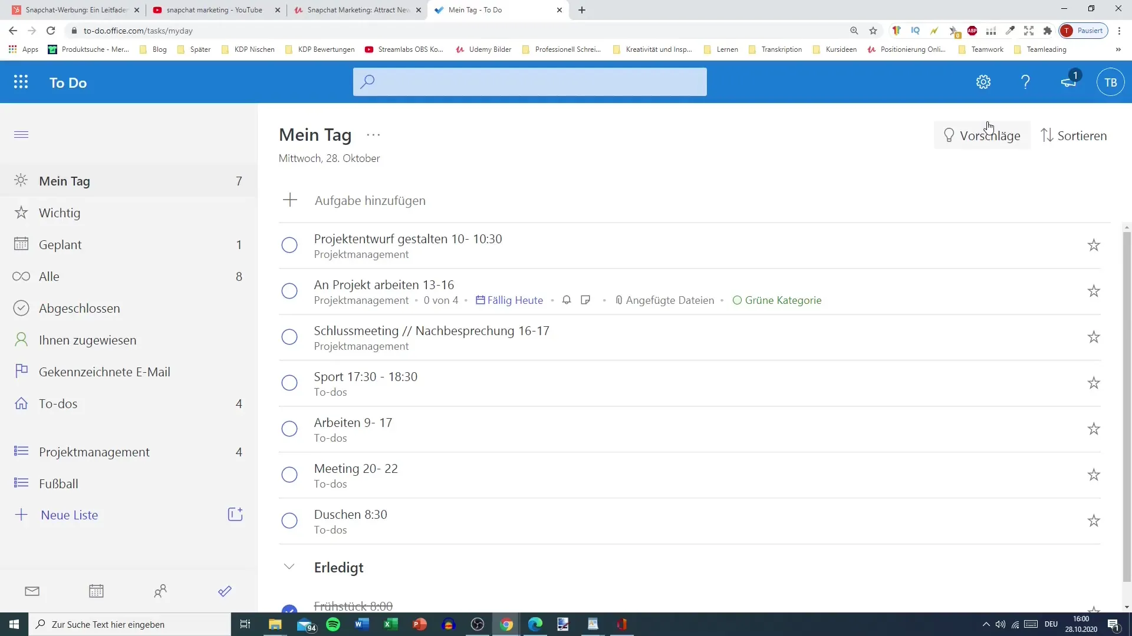The height and width of the screenshot is (636, 1132).
Task: Select the Fußball list tab
Action: click(x=58, y=484)
